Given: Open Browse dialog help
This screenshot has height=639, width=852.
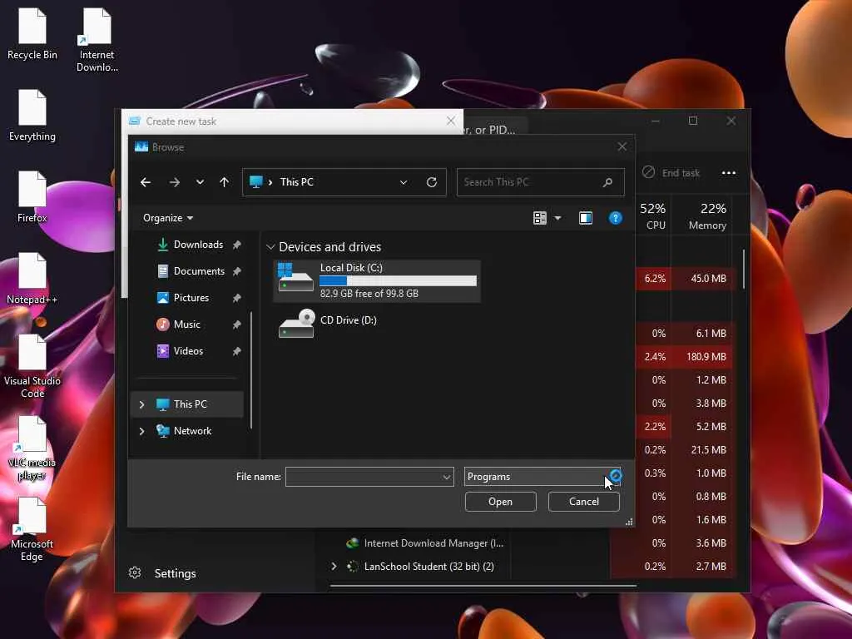Looking at the screenshot, I should coord(615,218).
